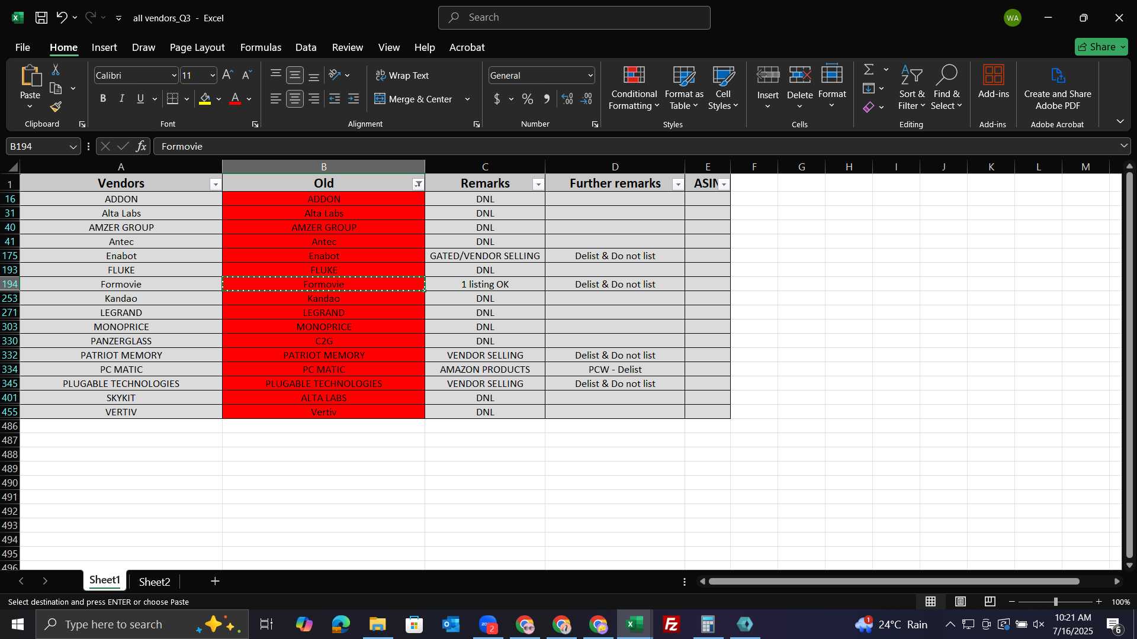Viewport: 1137px width, 639px height.
Task: Switch to Sheet2 tab
Action: click(155, 582)
